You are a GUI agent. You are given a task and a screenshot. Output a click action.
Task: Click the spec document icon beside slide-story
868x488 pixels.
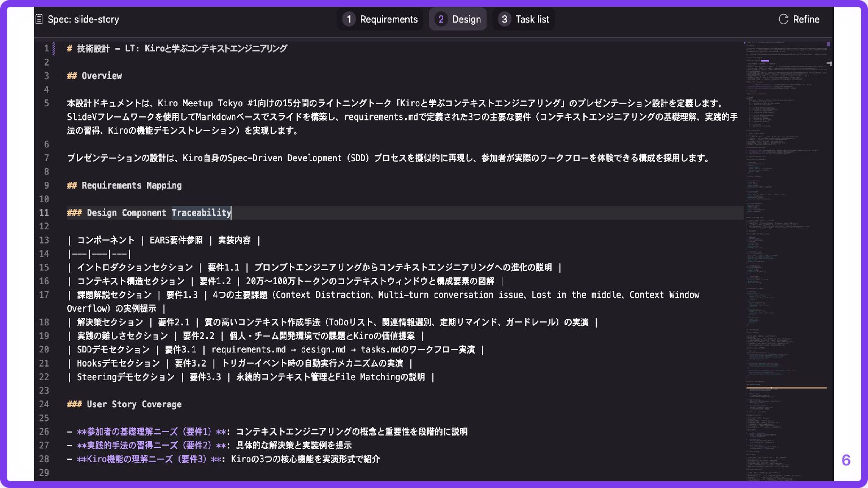tap(39, 19)
